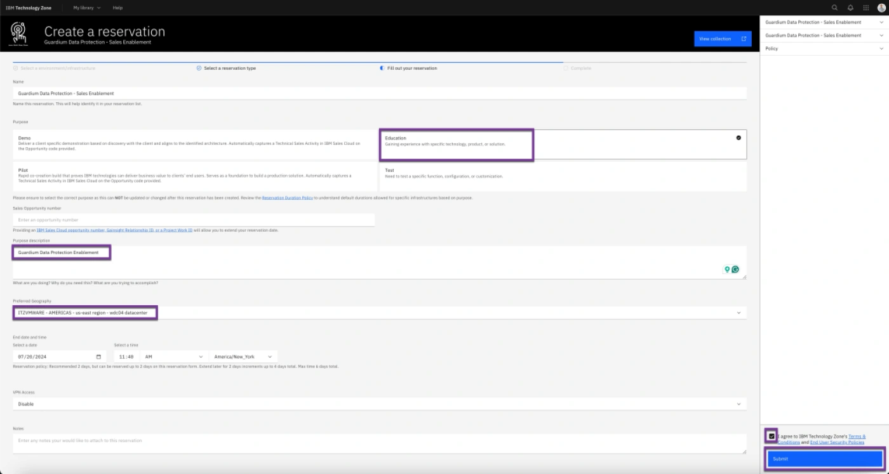Open the Reservation Duration Policy link

click(287, 198)
